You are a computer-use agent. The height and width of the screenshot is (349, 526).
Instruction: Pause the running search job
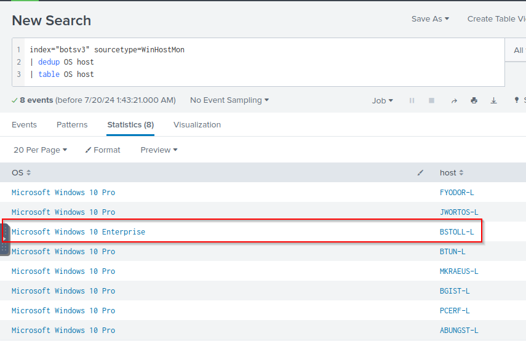click(412, 100)
